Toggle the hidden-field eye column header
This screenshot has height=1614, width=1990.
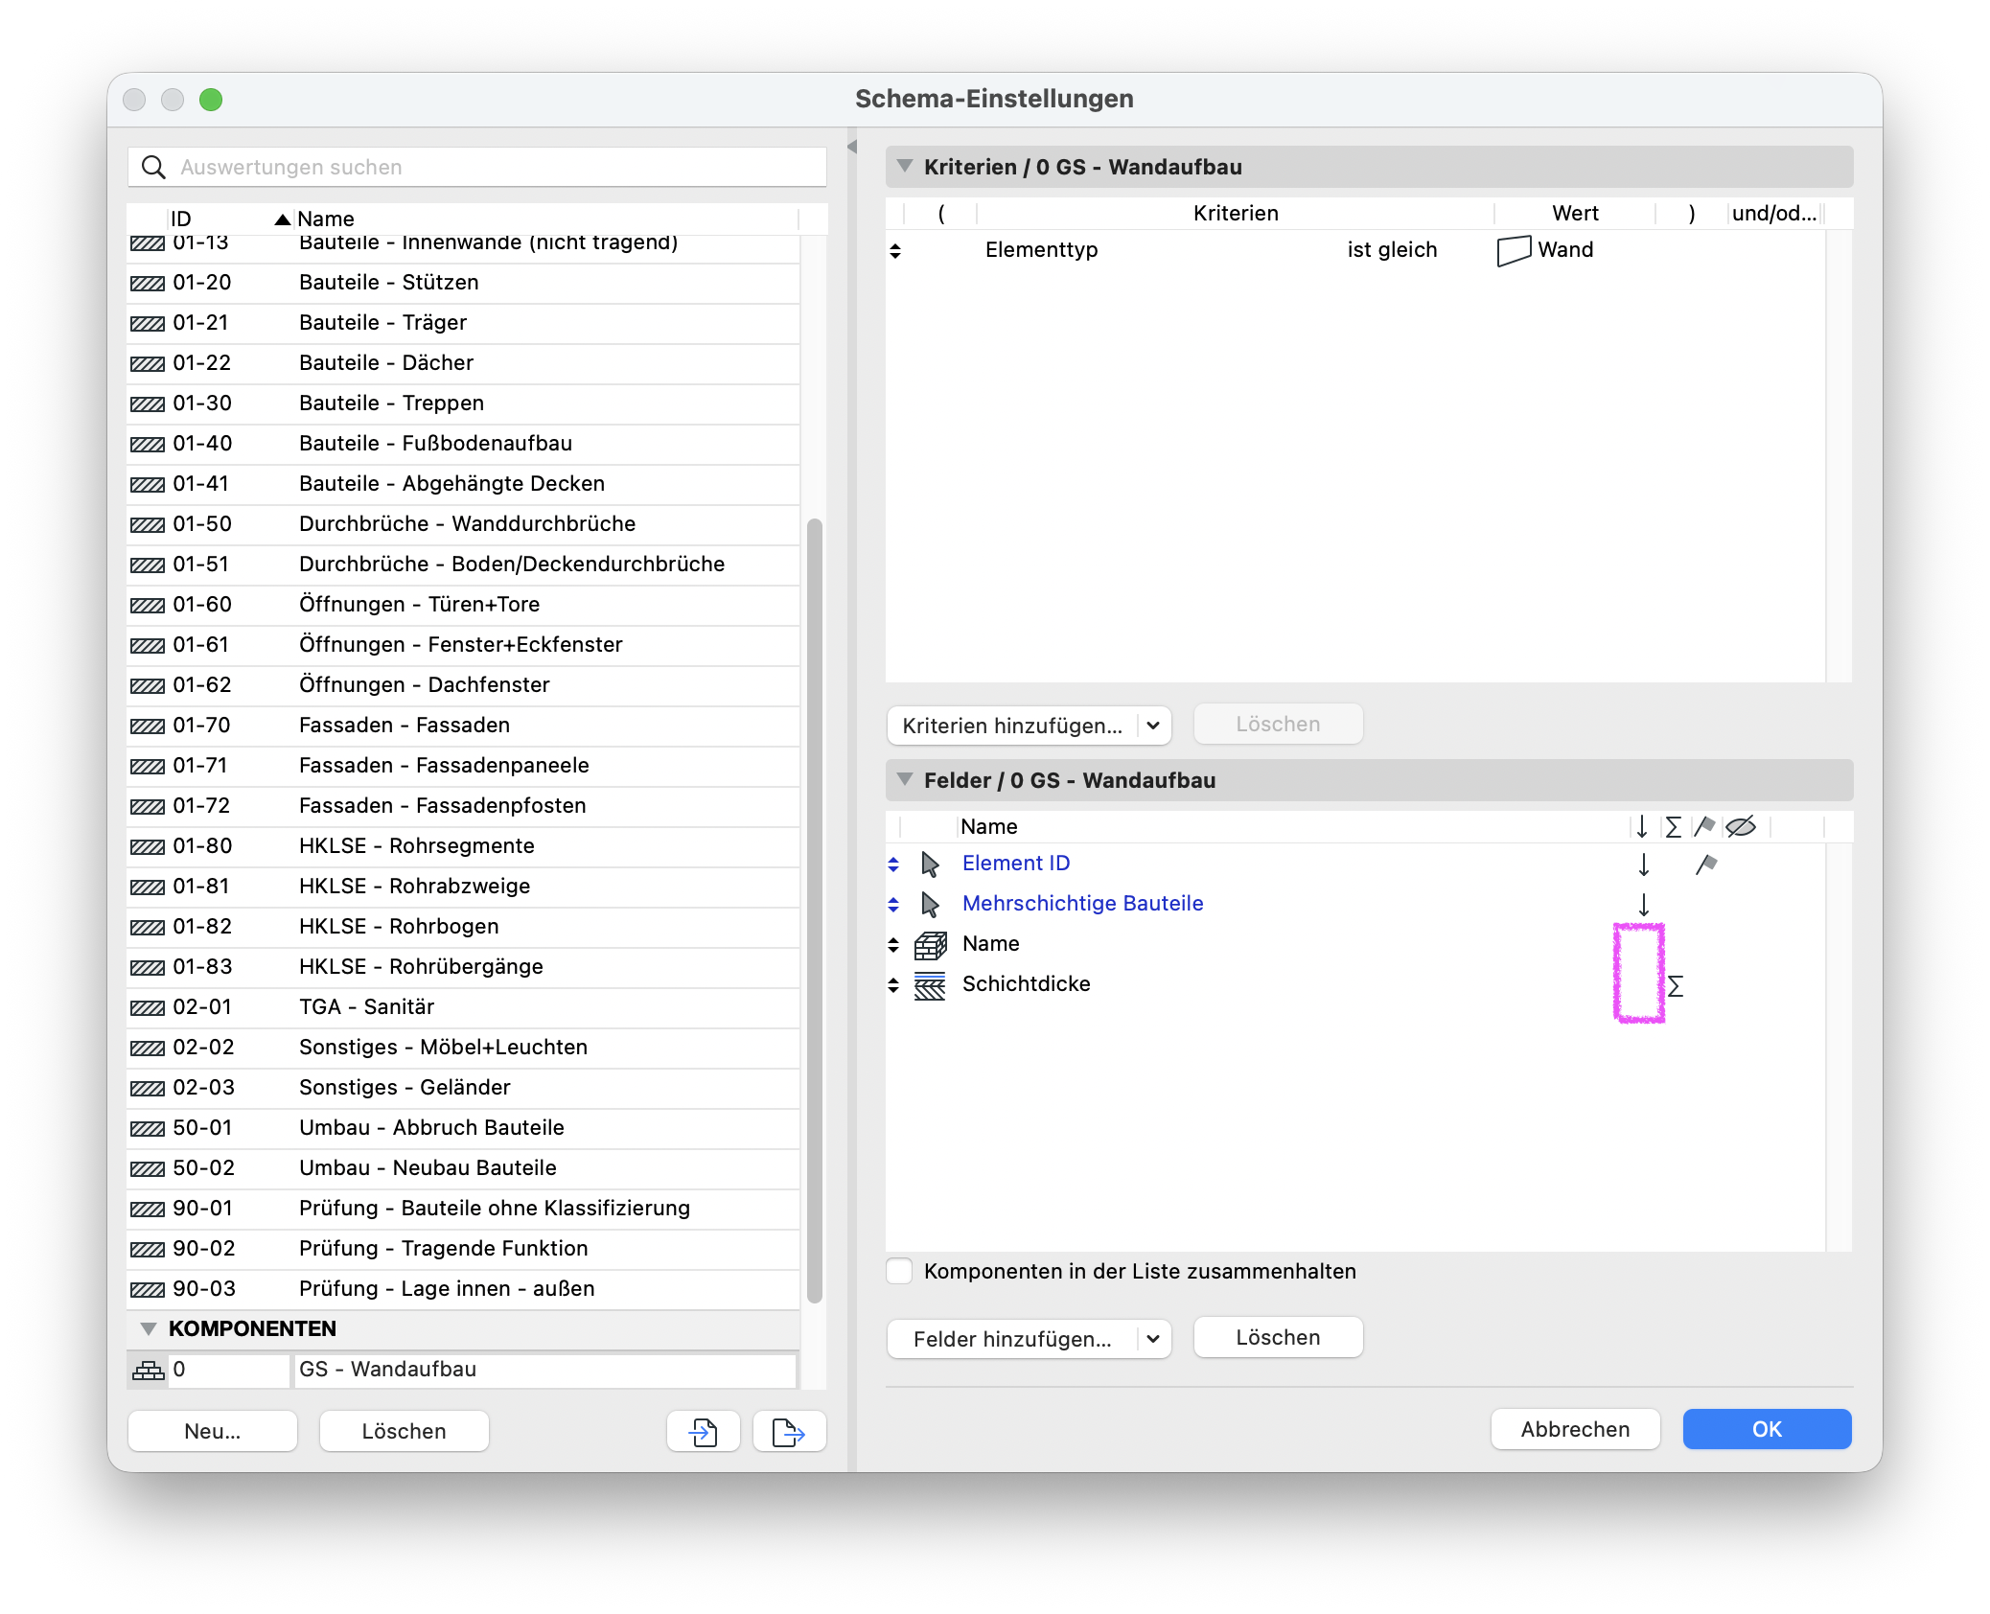pyautogui.click(x=1740, y=826)
